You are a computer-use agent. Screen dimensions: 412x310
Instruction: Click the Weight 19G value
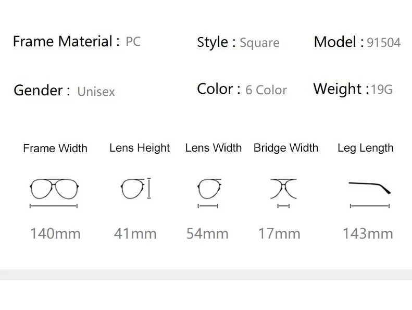tap(382, 90)
